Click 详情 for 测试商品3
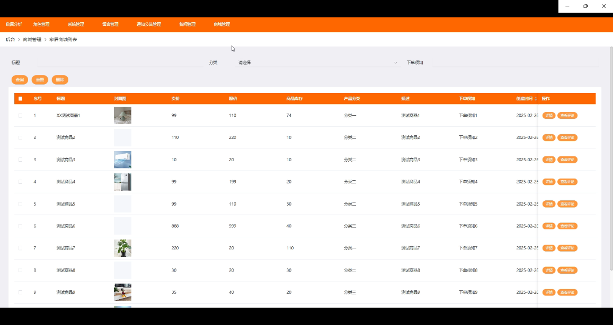This screenshot has width=613, height=325. [x=549, y=160]
